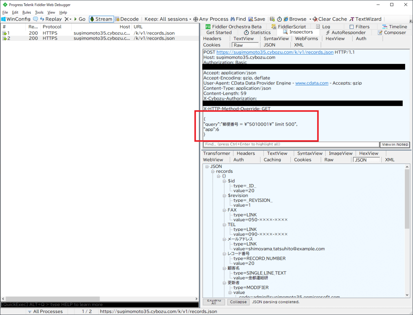Save sessions with Save toolbar button
413x315 pixels.
coord(257,19)
